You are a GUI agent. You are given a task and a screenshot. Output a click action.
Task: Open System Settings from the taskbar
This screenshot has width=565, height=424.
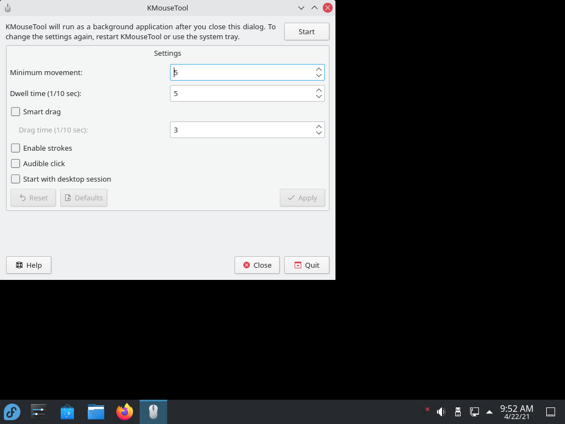coord(38,412)
